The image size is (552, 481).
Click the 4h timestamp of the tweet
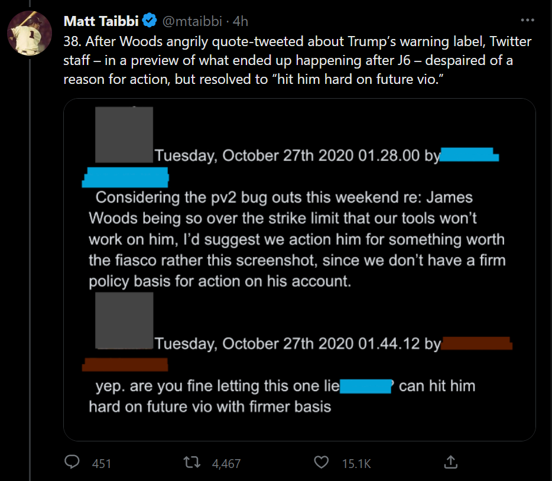tap(241, 21)
